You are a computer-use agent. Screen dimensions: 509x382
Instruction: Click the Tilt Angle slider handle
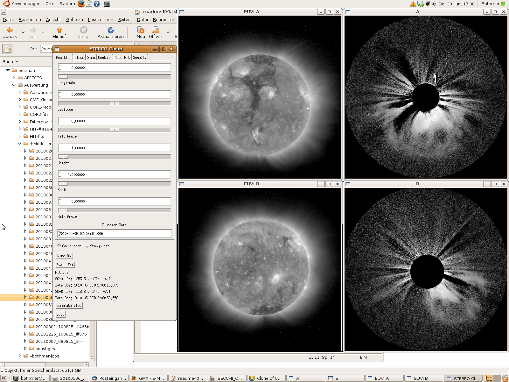[x=115, y=130]
